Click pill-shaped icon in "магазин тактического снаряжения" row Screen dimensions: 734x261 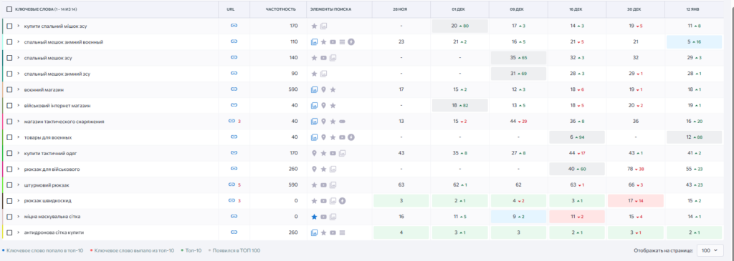pyautogui.click(x=342, y=122)
